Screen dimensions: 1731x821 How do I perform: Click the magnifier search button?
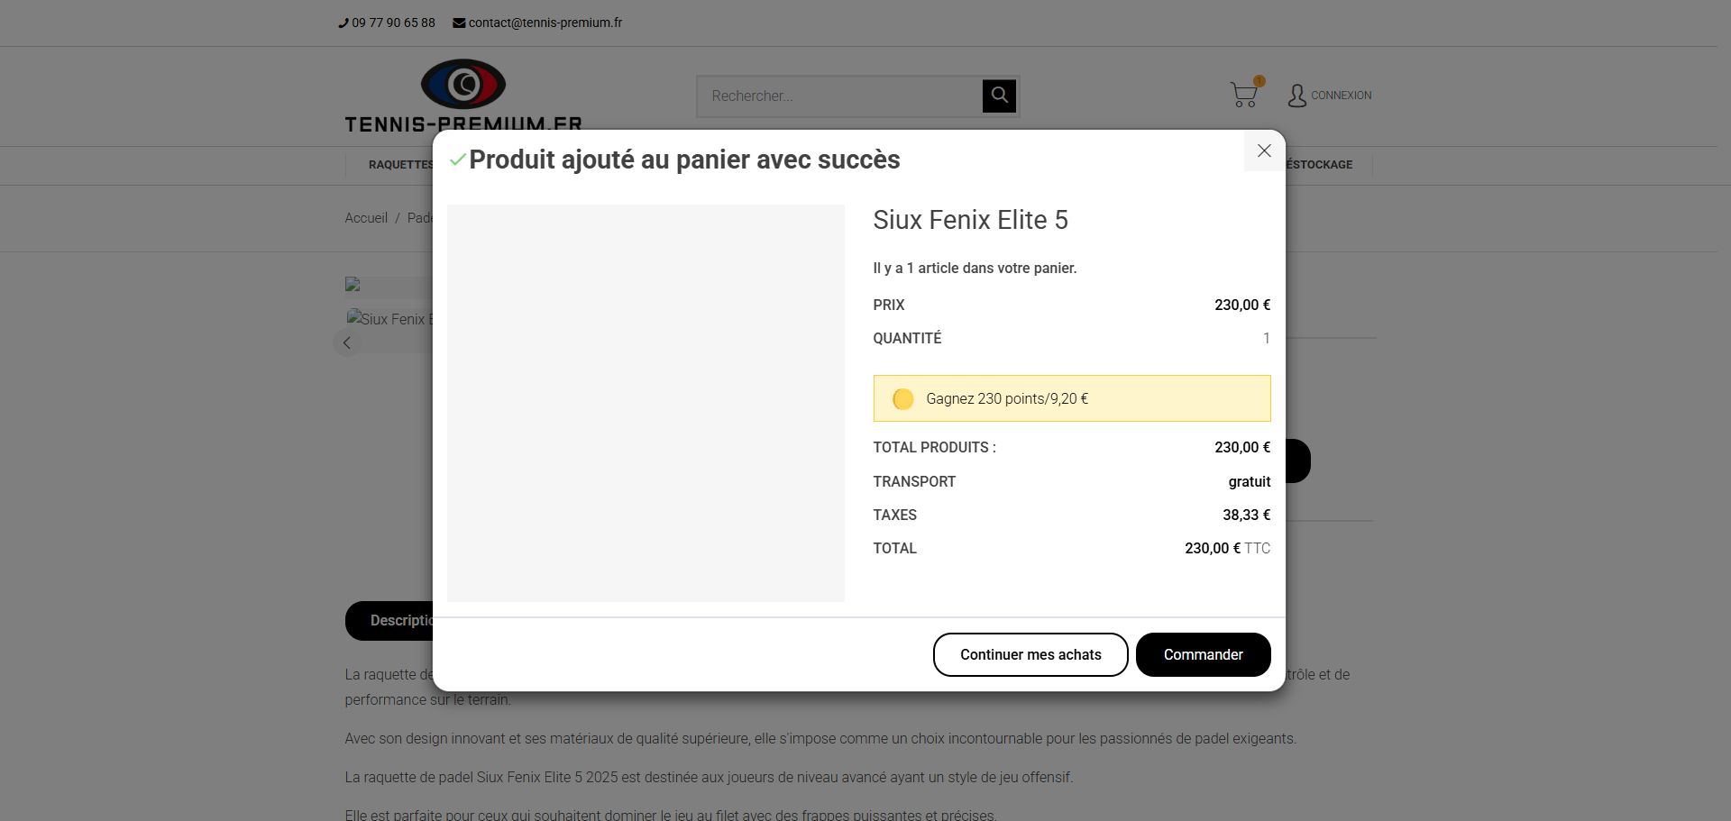(999, 96)
